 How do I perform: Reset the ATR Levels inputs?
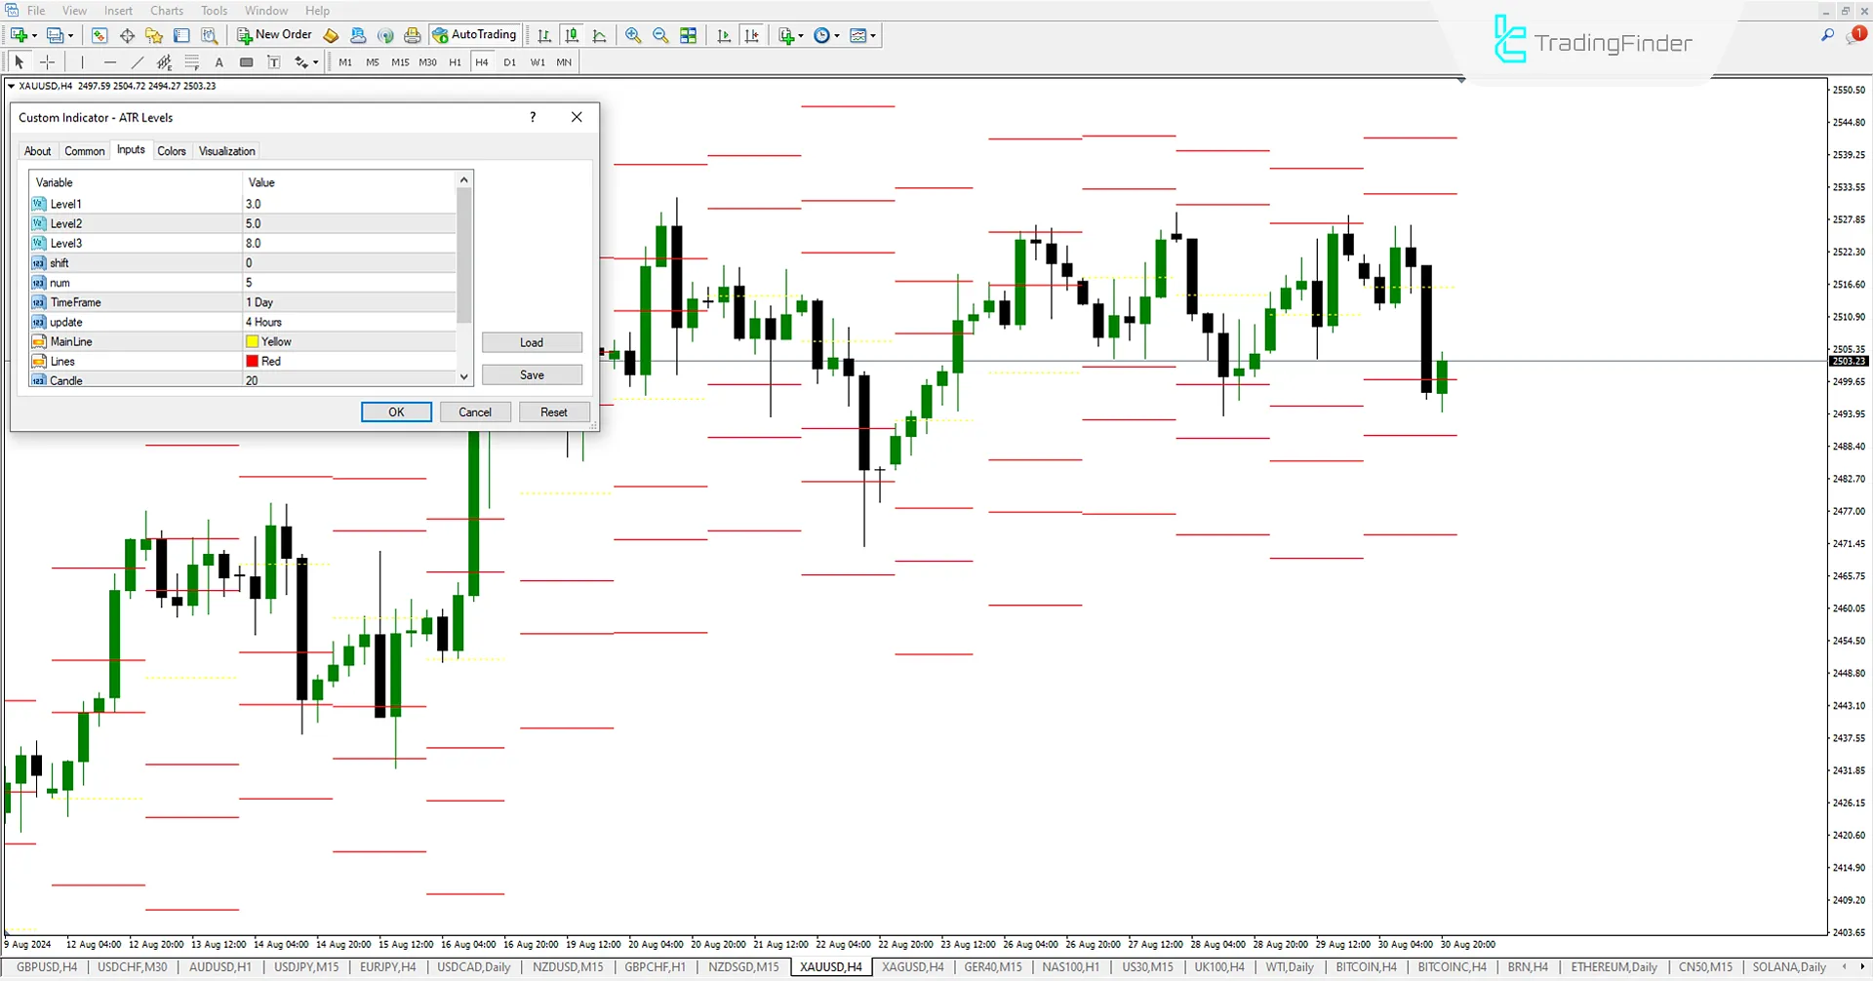point(553,412)
